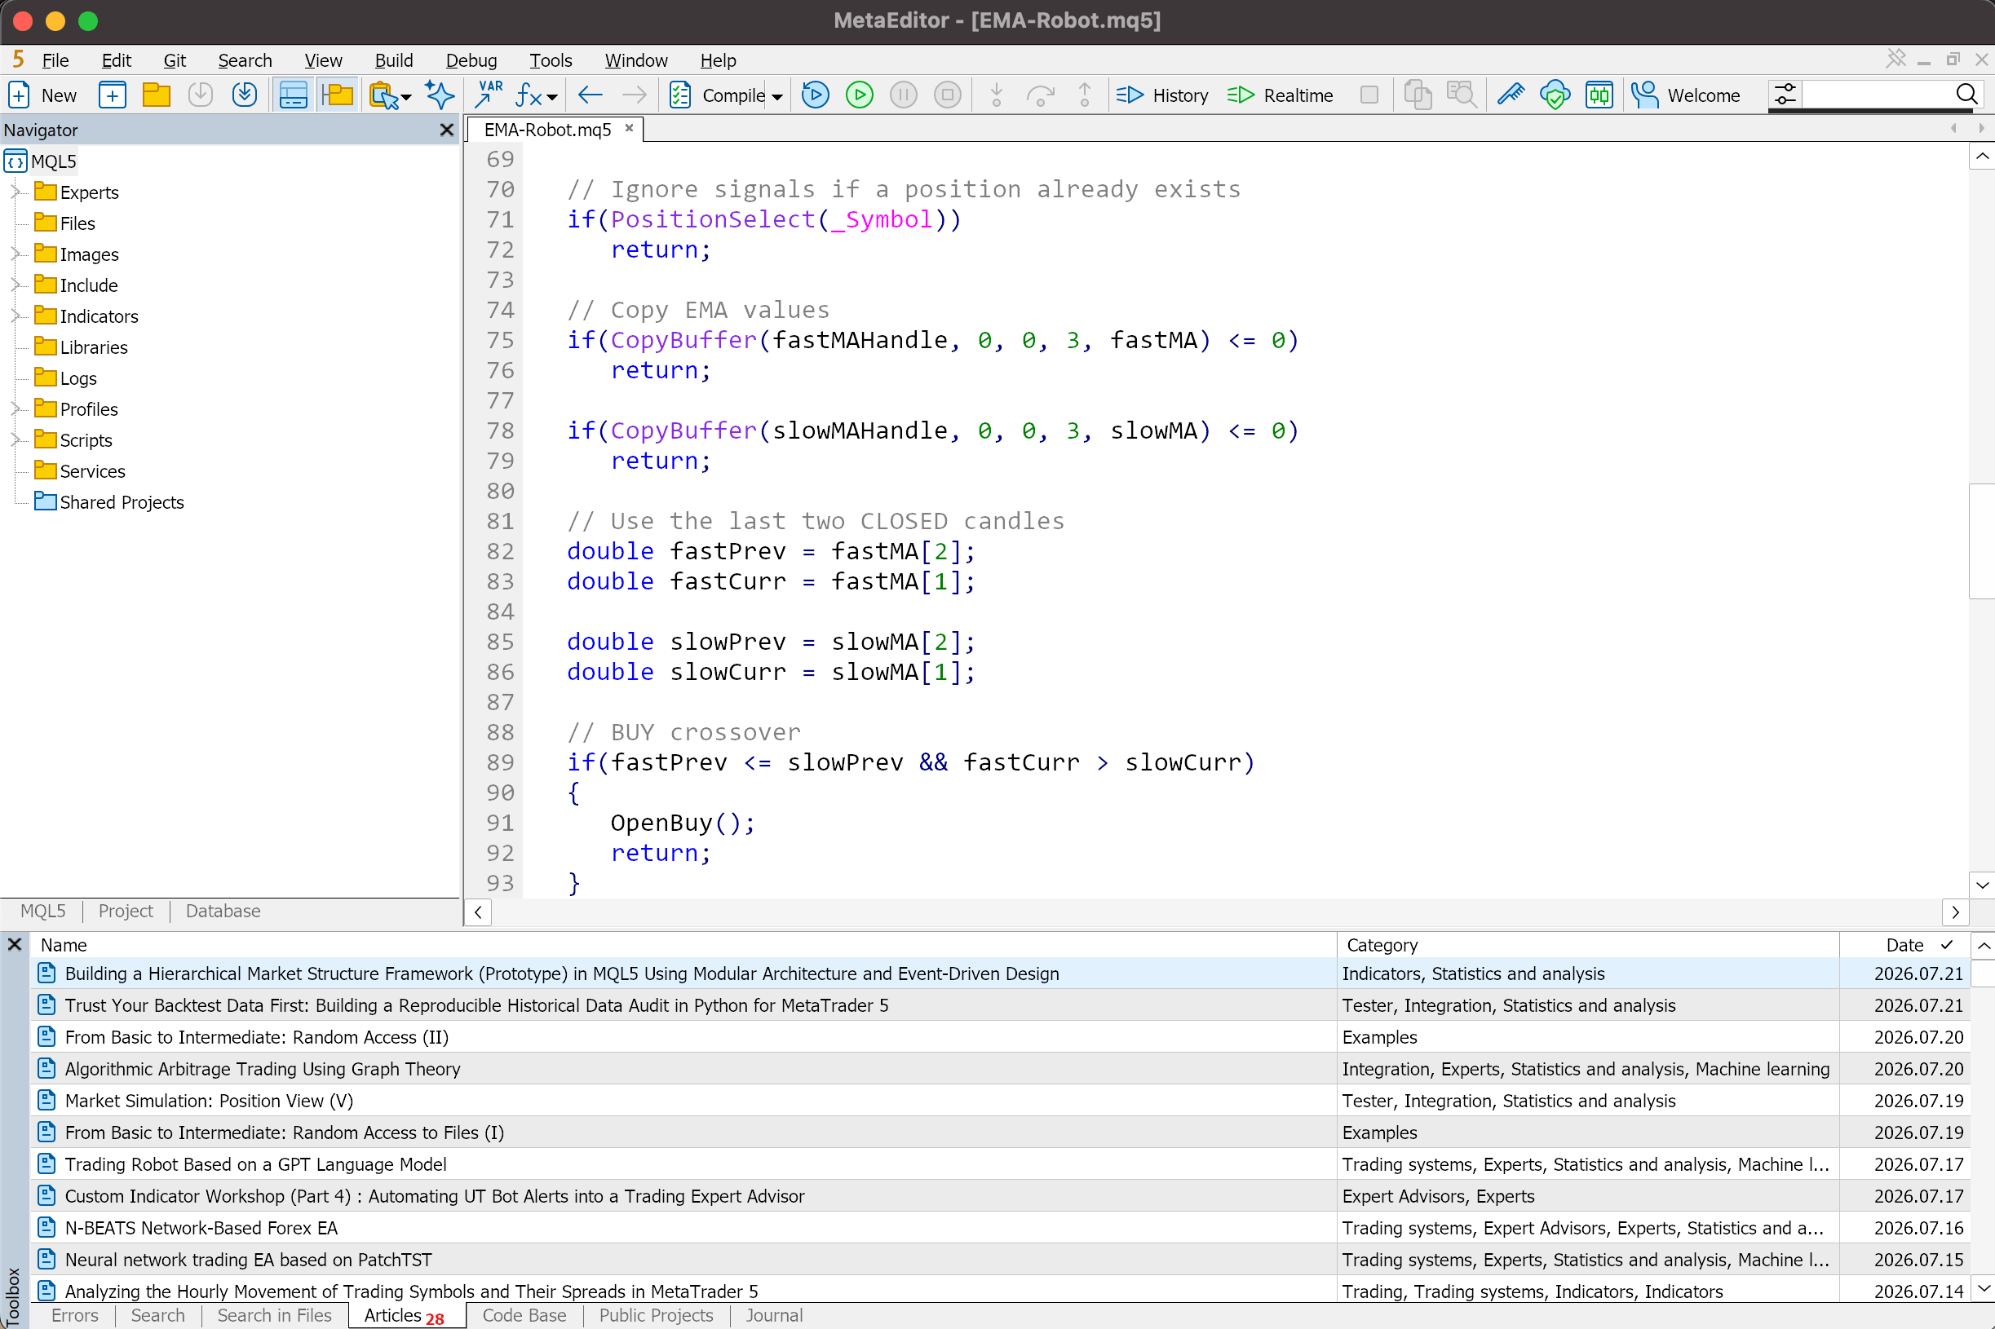Switch to the Code Base tab
Screen dimensions: 1995x1329
click(524, 1314)
